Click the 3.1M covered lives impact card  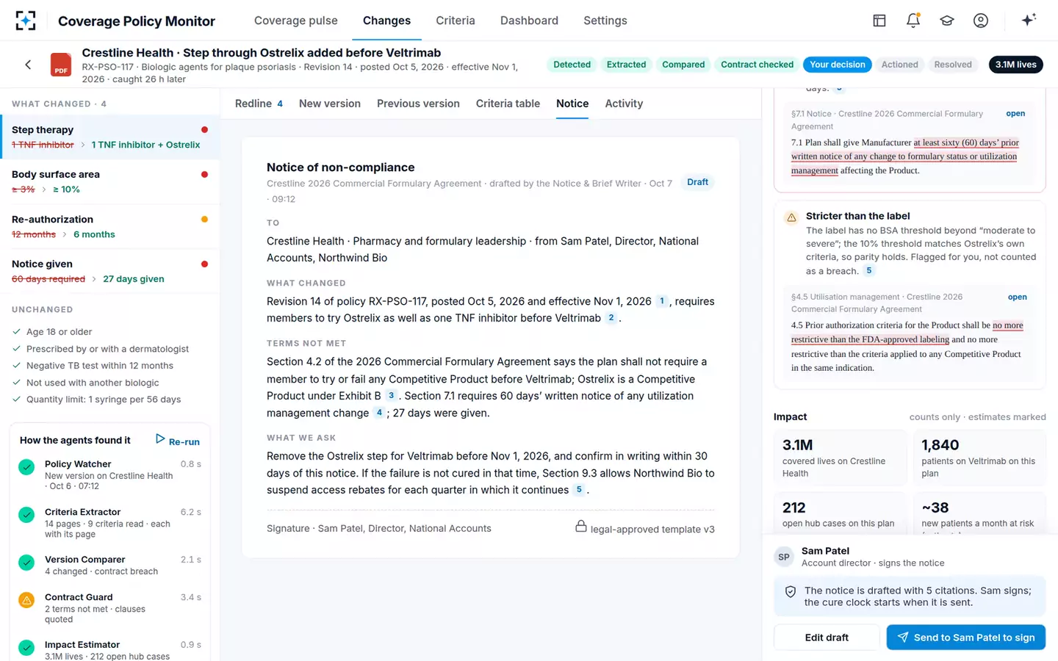tap(841, 458)
